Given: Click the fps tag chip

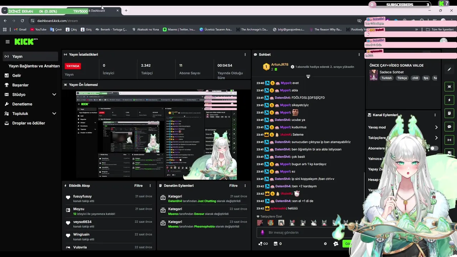Looking at the screenshot, I should tap(426, 78).
